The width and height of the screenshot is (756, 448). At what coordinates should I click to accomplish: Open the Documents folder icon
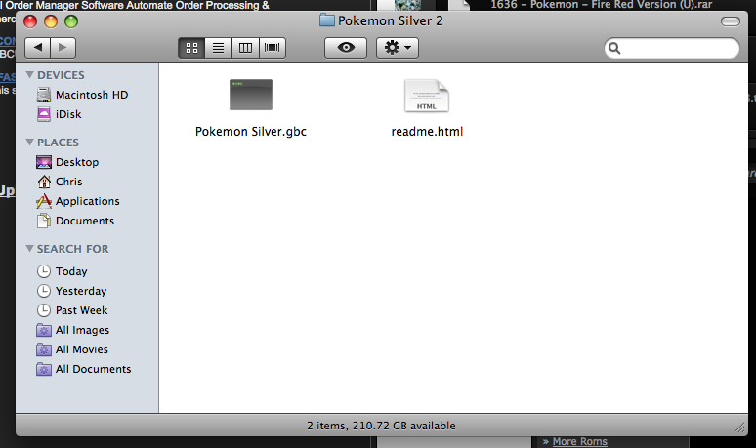tap(44, 221)
